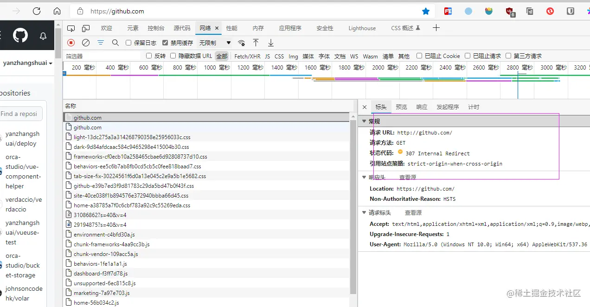Viewport: 590px width, 307px height.
Task: Collapse the 响应头 section
Action: coord(365,177)
